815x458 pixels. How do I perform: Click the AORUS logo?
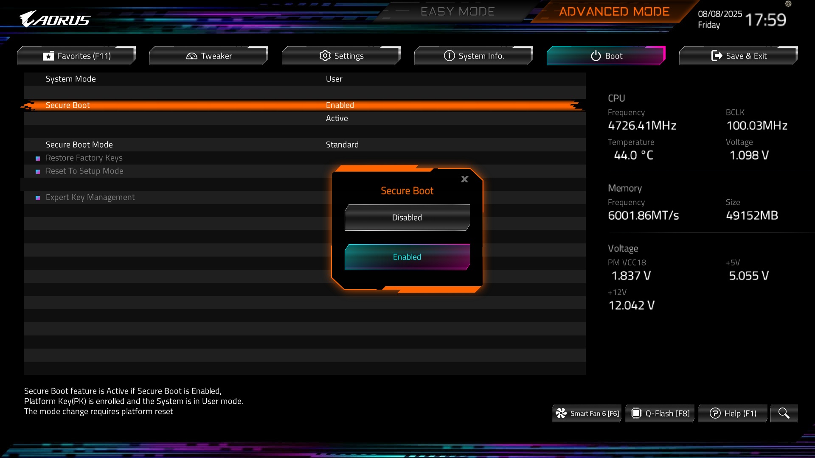tap(55, 19)
